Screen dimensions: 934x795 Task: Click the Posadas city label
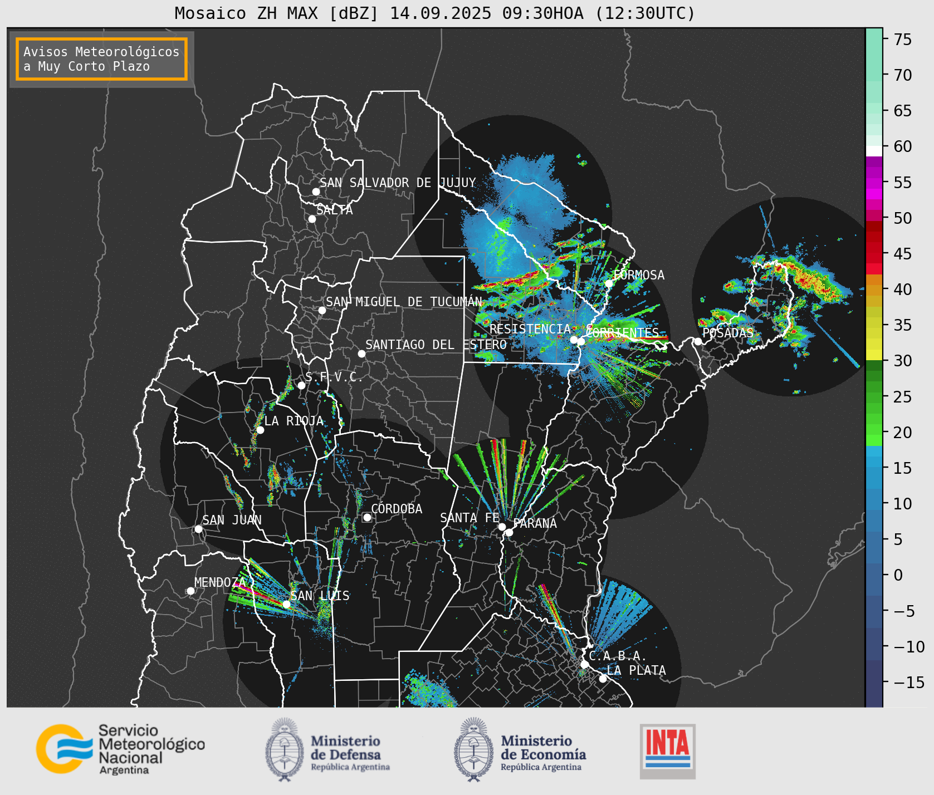727,333
